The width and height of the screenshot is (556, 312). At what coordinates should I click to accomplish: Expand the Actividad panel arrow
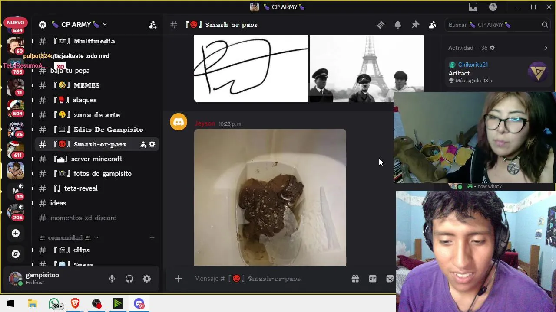(546, 48)
